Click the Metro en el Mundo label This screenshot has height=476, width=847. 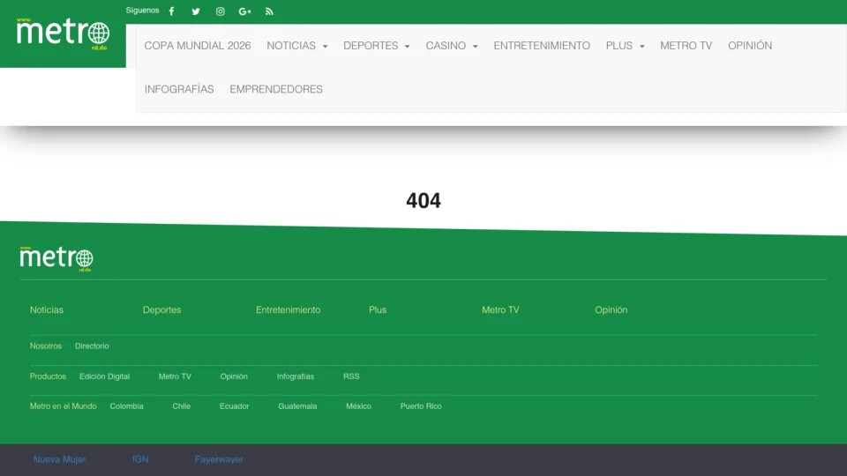pos(64,405)
